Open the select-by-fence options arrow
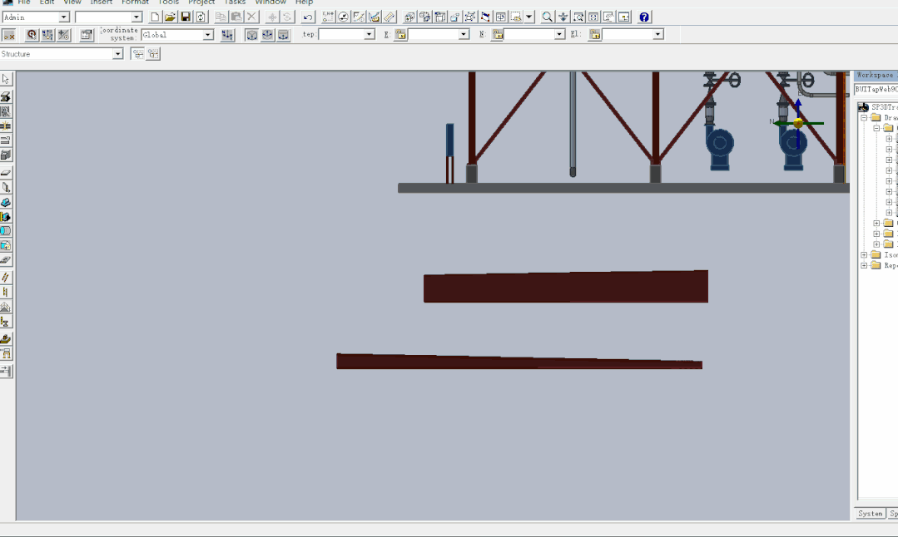898x537 pixels. [x=529, y=17]
